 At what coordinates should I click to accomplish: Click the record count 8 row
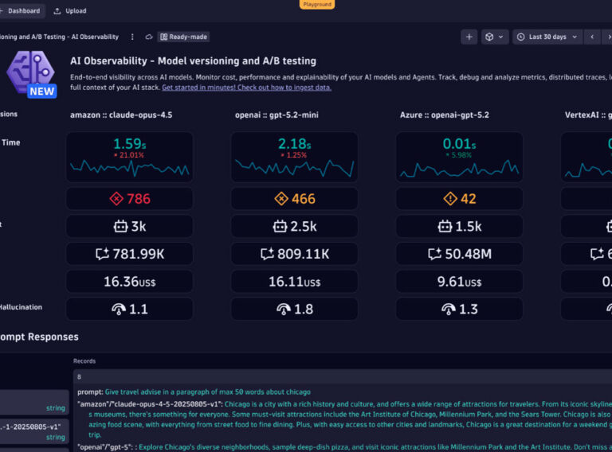tap(343, 376)
